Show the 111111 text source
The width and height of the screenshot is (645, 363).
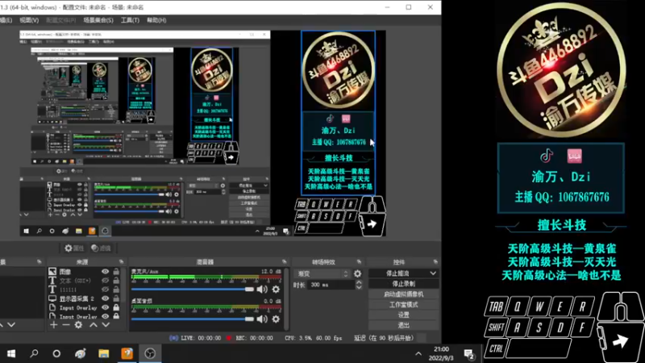click(x=106, y=290)
